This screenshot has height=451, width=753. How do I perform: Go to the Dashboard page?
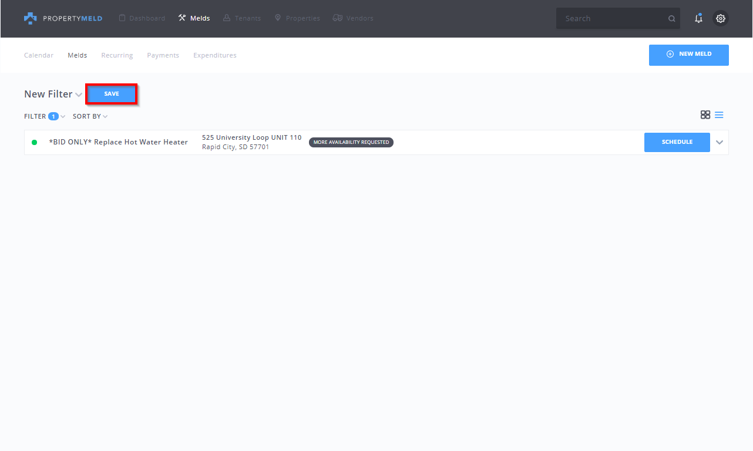[x=142, y=18]
